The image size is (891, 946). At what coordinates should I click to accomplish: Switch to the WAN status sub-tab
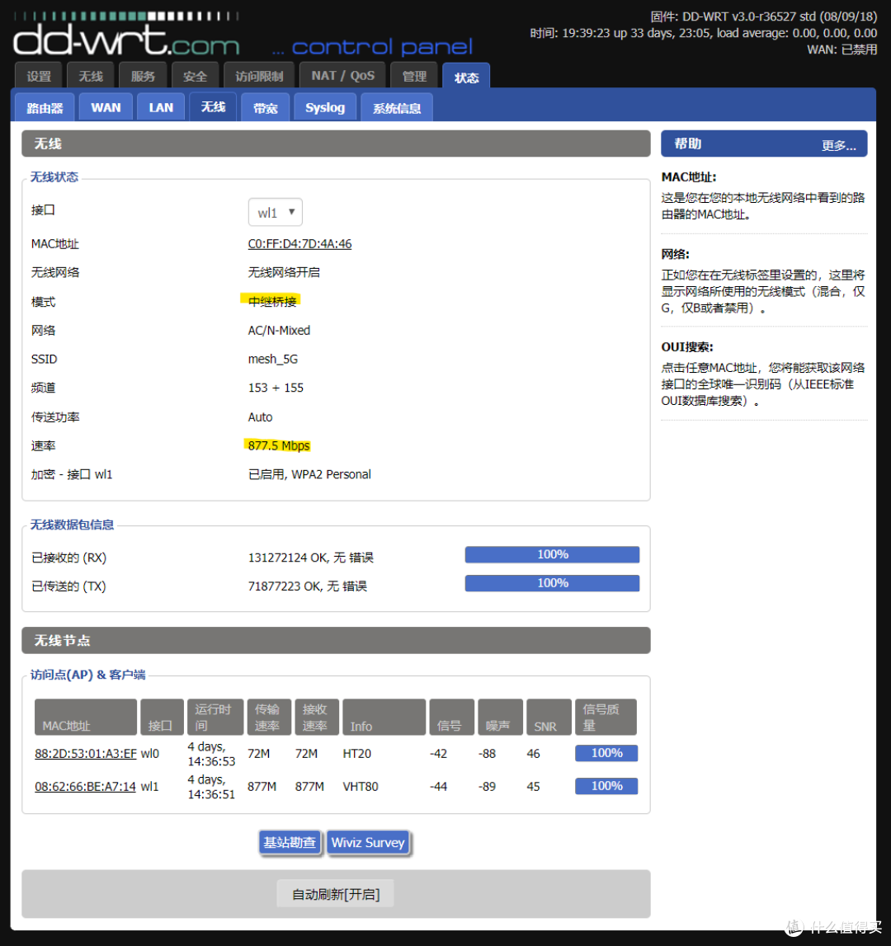[x=106, y=107]
